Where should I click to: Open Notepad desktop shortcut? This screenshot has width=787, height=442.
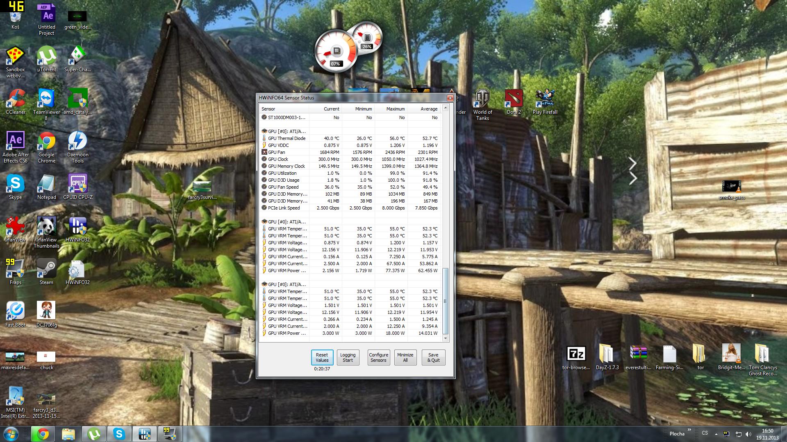pos(47,187)
